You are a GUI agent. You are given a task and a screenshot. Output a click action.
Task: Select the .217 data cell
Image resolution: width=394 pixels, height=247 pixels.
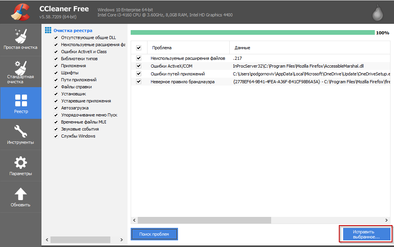click(237, 58)
